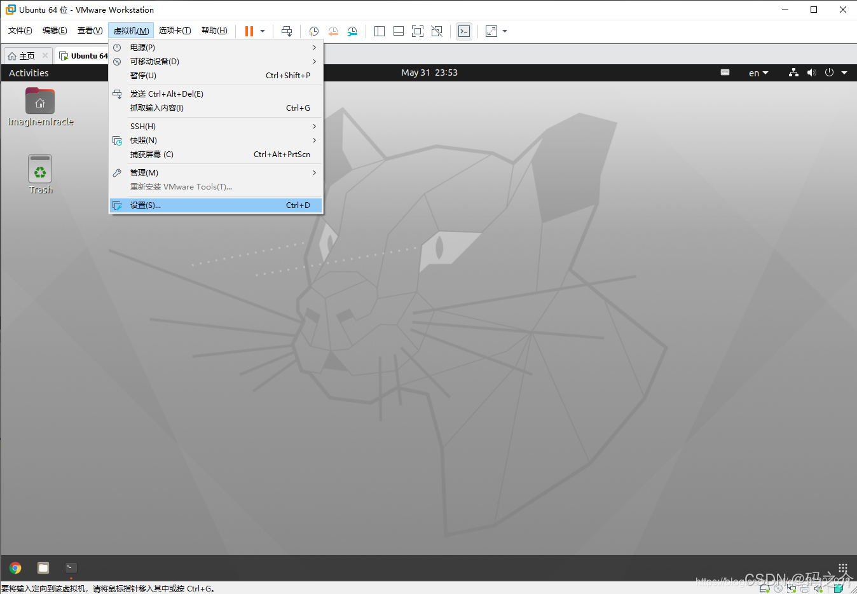Open the dropdown arrow beside the pause button
The image size is (857, 594).
pos(263,31)
